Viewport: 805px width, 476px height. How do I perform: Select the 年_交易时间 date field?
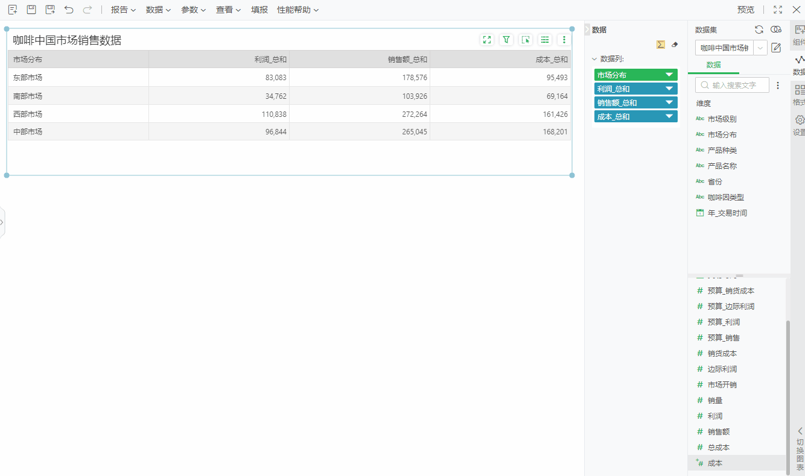[x=727, y=213]
